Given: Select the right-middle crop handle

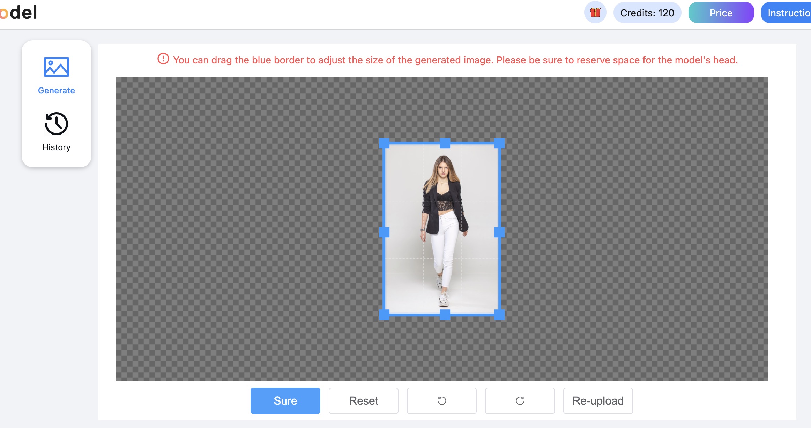Looking at the screenshot, I should click(x=499, y=232).
